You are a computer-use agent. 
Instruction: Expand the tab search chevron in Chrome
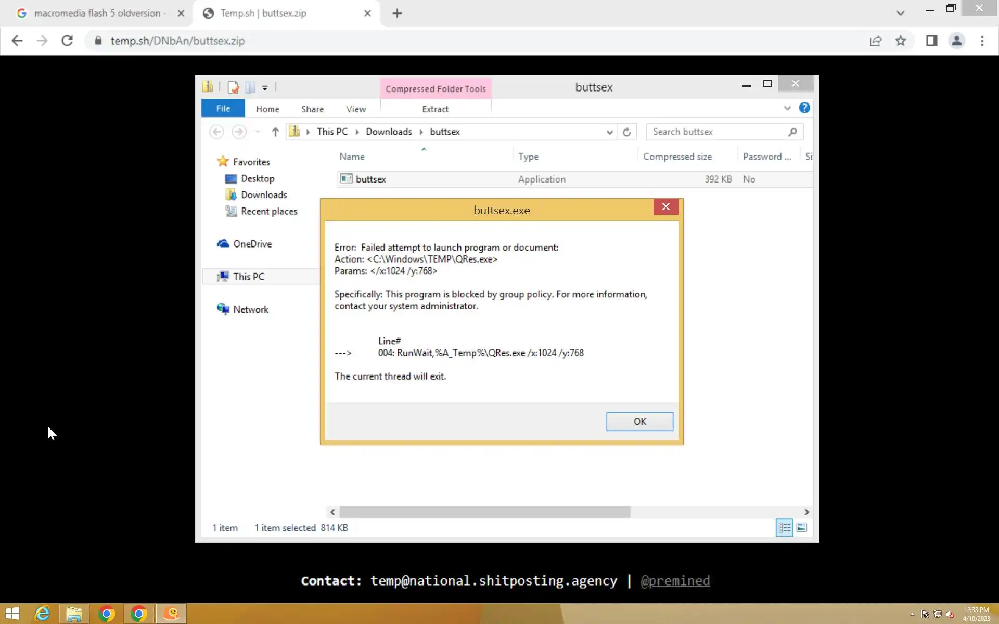click(900, 14)
